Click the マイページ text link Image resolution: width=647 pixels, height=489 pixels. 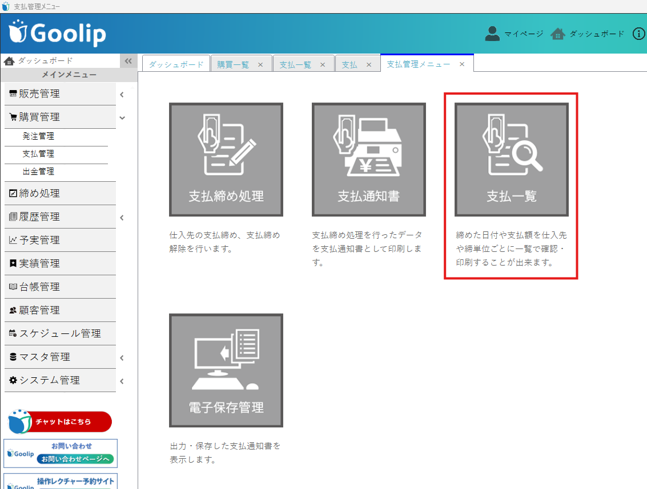(x=524, y=34)
